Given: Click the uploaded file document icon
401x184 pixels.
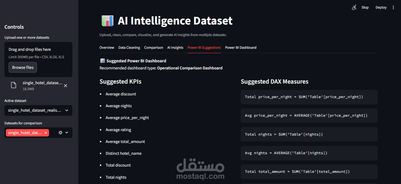Looking at the screenshot, I should [14, 85].
